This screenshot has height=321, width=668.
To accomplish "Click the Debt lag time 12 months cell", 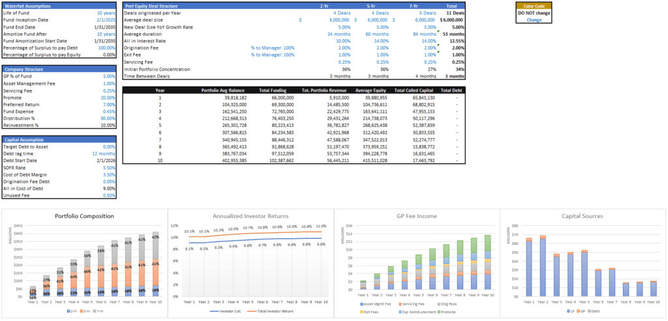I will (x=104, y=154).
